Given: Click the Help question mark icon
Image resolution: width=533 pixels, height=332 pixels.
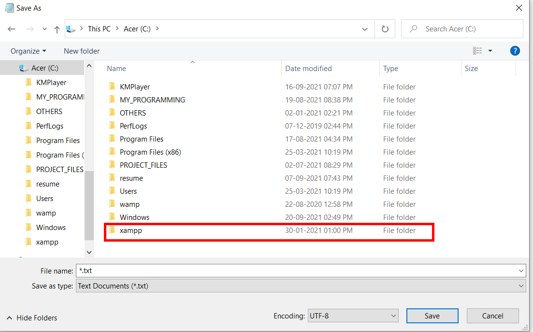Looking at the screenshot, I should 515,51.
